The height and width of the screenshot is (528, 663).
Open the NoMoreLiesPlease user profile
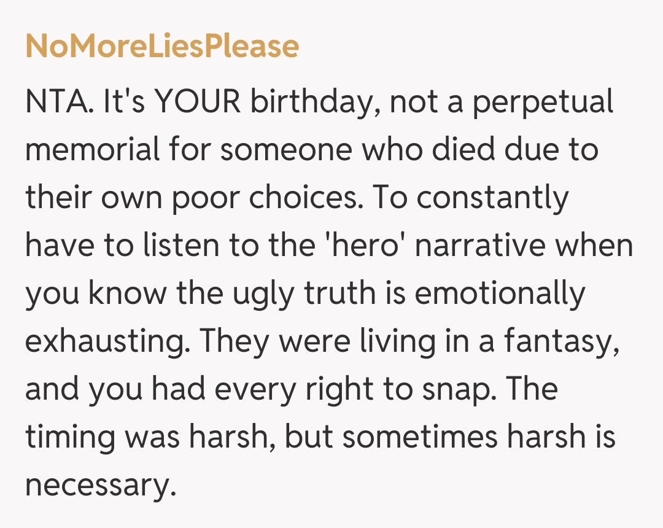pyautogui.click(x=162, y=47)
